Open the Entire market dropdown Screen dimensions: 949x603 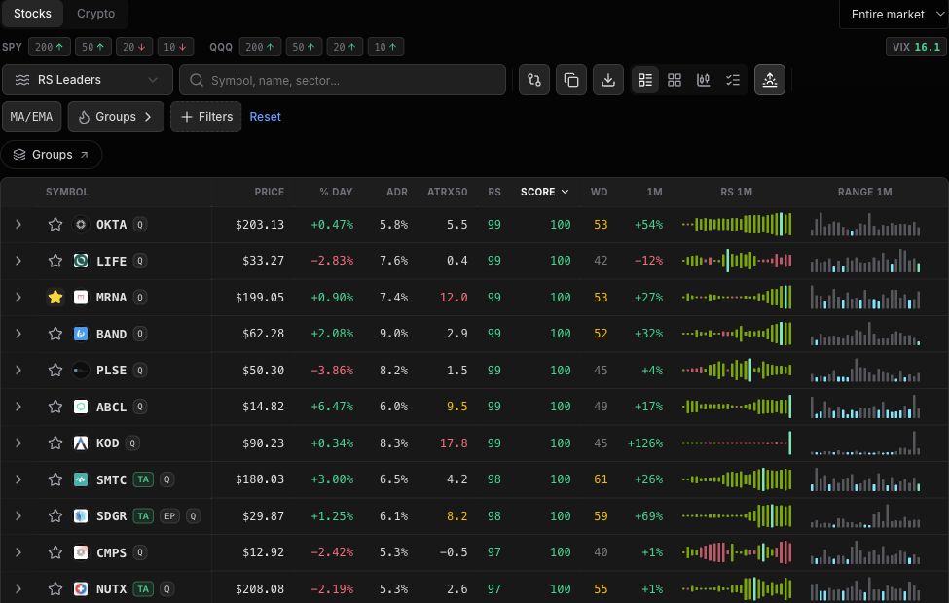[x=894, y=14]
